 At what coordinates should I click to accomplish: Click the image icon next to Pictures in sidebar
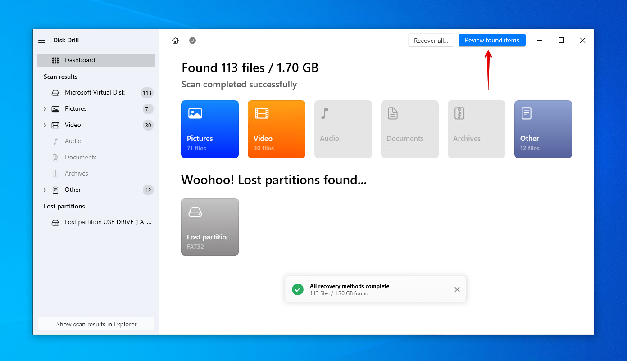(x=55, y=109)
